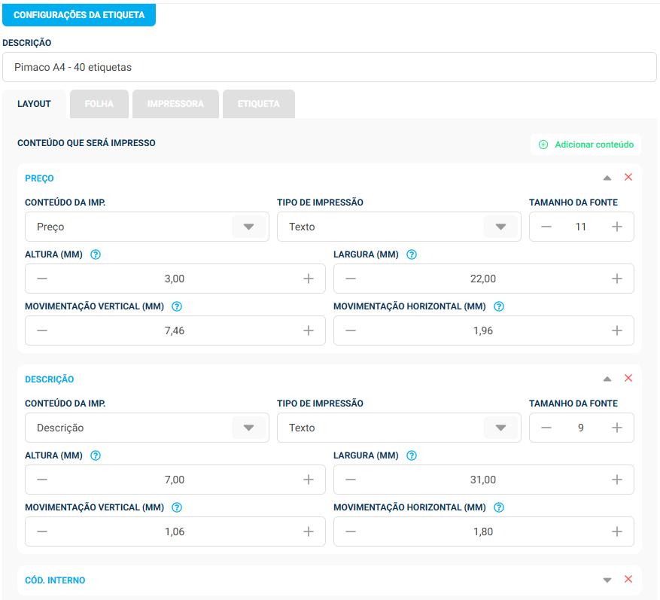
Task: Click Configurações da Etiqueta button
Action: 79,15
